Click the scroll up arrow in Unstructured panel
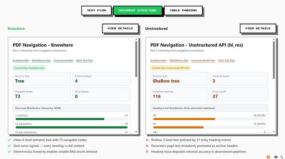Screen dimensions: 285x159 coord(274,39)
